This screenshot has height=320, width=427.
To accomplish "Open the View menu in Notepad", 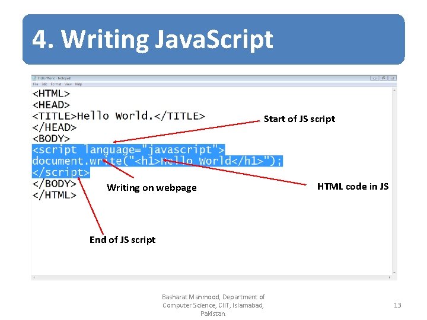I will coord(68,84).
